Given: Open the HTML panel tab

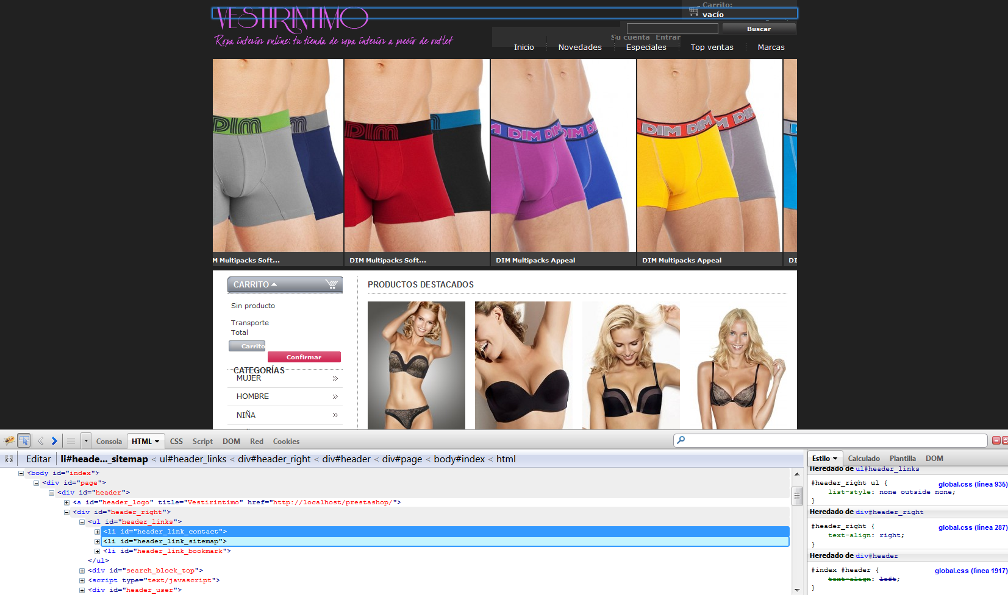Looking at the screenshot, I should [x=145, y=441].
